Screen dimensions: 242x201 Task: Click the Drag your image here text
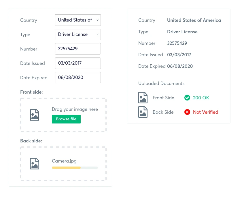pyautogui.click(x=75, y=109)
